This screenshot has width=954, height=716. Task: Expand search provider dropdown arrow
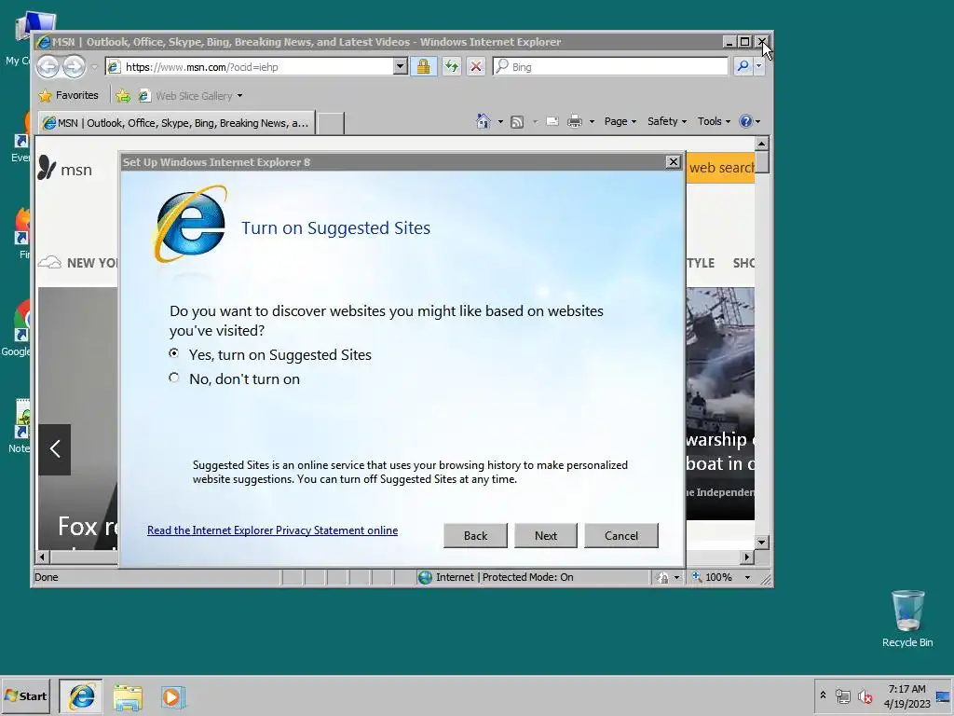(758, 66)
